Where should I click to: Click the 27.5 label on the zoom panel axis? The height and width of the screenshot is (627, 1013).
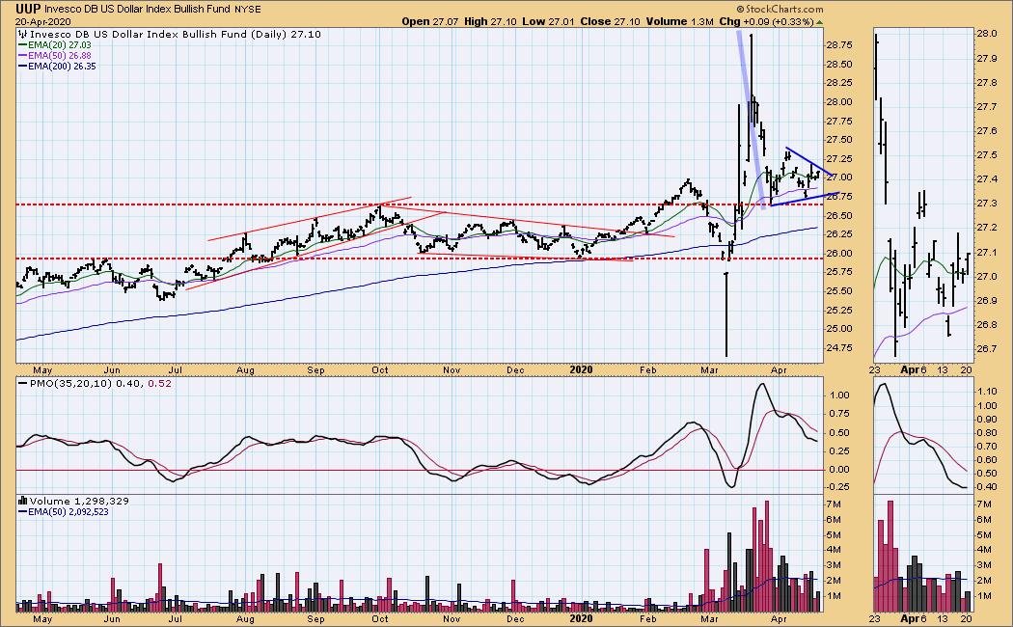(x=986, y=155)
